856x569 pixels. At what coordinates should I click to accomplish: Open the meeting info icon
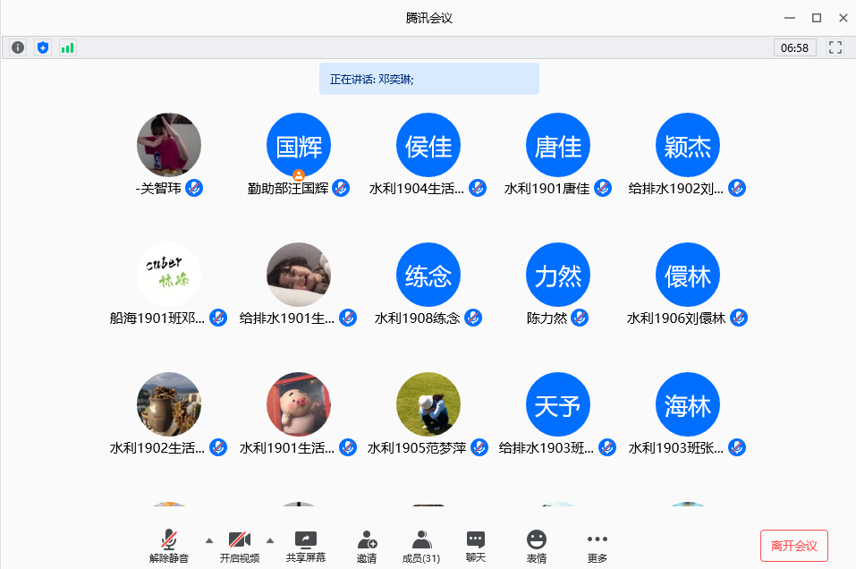tap(18, 47)
